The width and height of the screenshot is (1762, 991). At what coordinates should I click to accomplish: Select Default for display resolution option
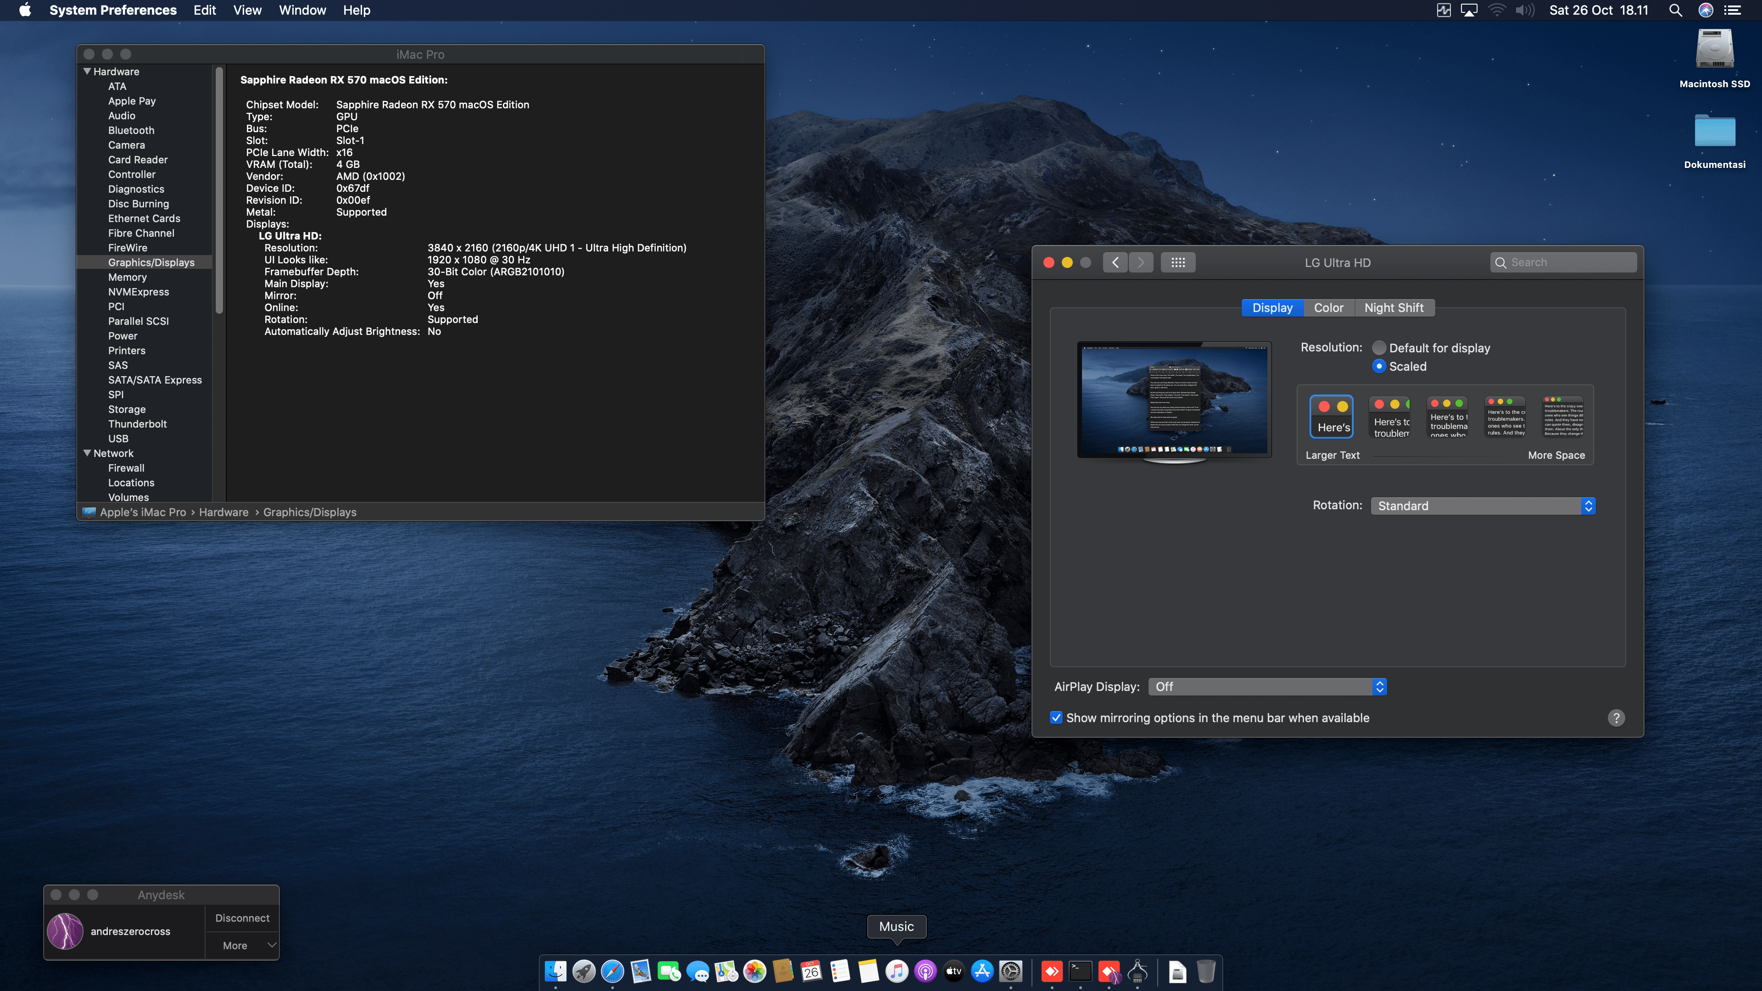(1380, 347)
